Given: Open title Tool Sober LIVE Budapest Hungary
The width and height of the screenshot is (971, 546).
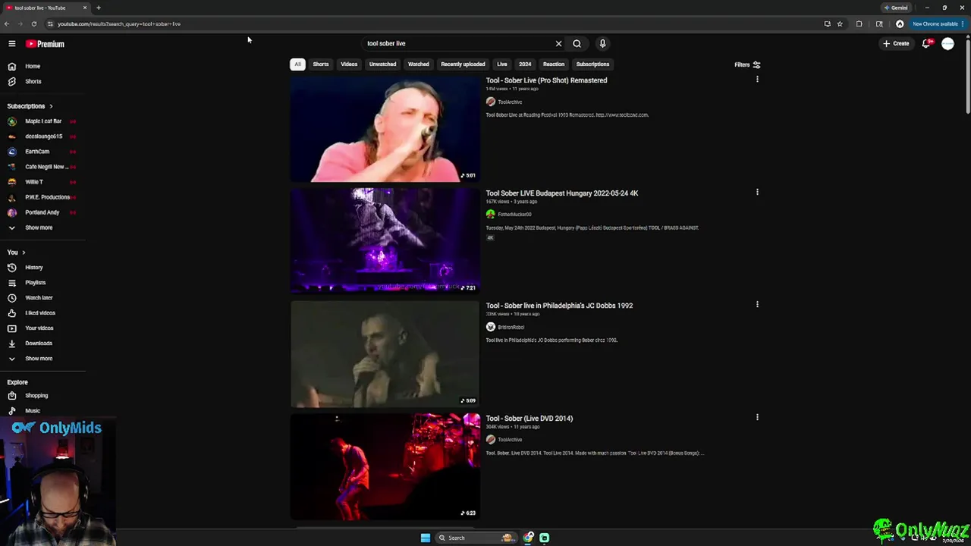Looking at the screenshot, I should click(x=562, y=193).
